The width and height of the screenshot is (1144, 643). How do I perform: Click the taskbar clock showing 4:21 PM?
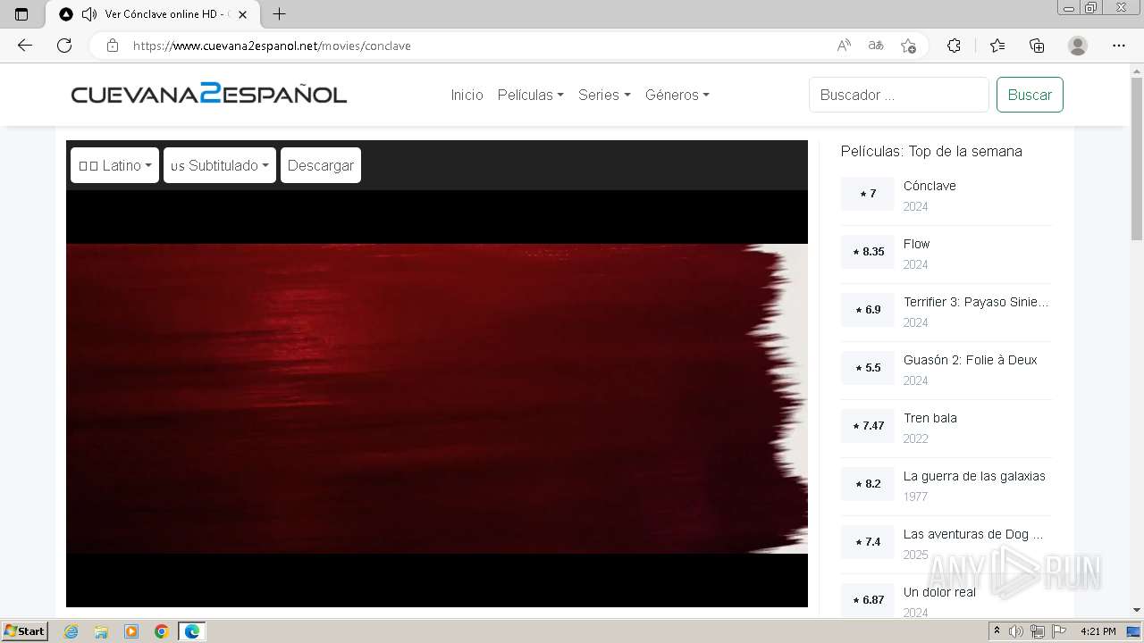1098,631
